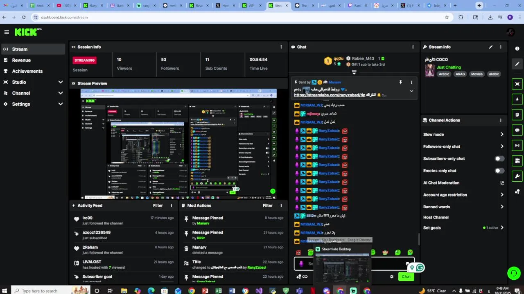Image resolution: width=524 pixels, height=294 pixels.
Task: Click the browser address bar
Action: tap(237, 17)
